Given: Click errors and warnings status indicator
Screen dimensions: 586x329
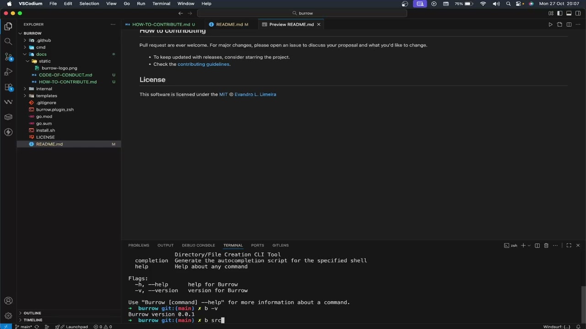Looking at the screenshot, I should click(103, 326).
